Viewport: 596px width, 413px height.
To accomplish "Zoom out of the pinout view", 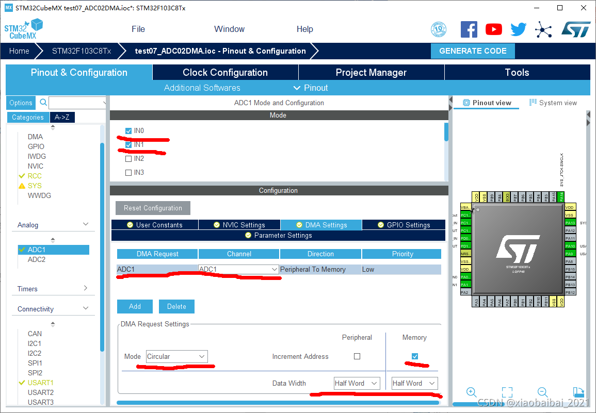I will (x=542, y=392).
